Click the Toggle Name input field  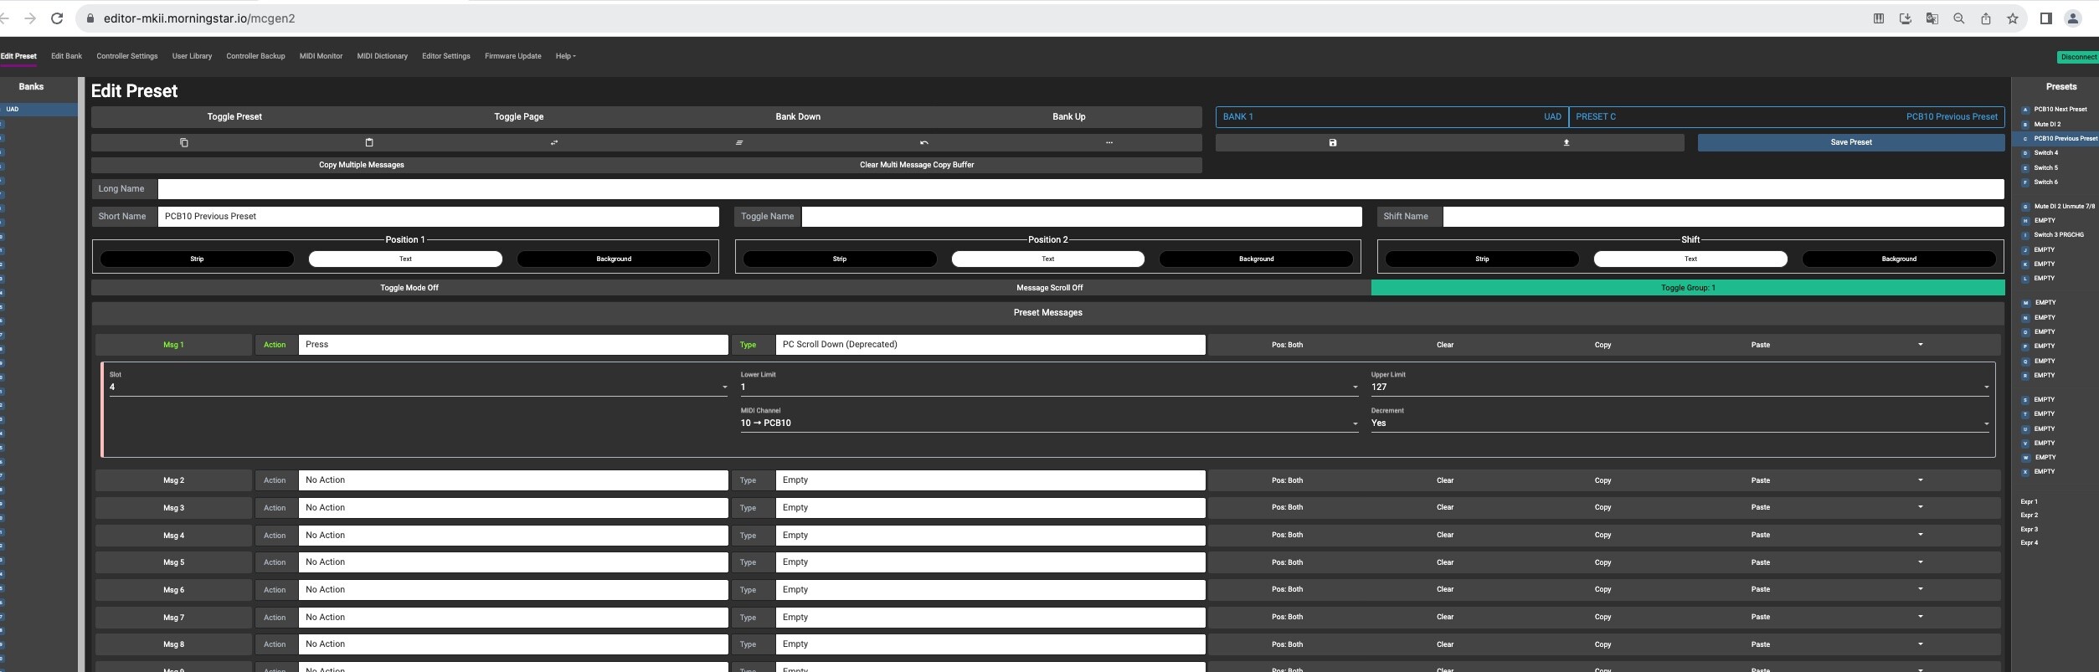(x=1082, y=217)
